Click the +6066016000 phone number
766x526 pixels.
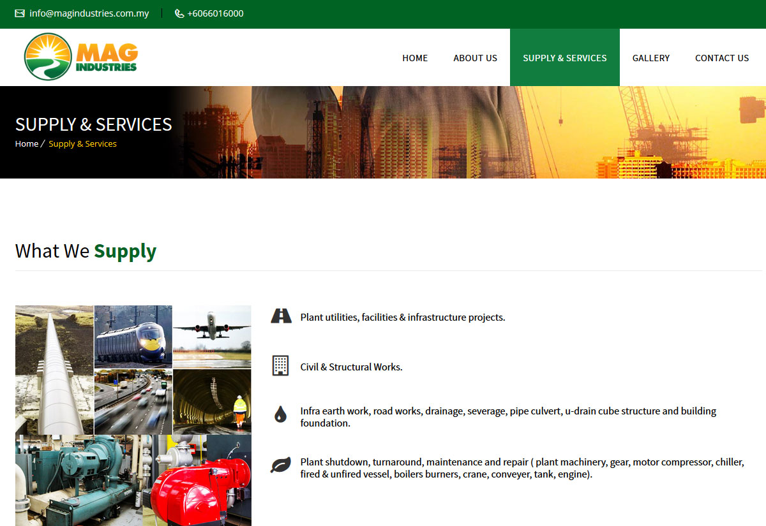[x=215, y=13]
